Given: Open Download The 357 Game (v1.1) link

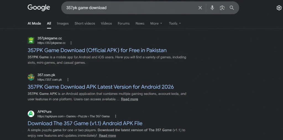Looking at the screenshot, I should pos(85,123).
